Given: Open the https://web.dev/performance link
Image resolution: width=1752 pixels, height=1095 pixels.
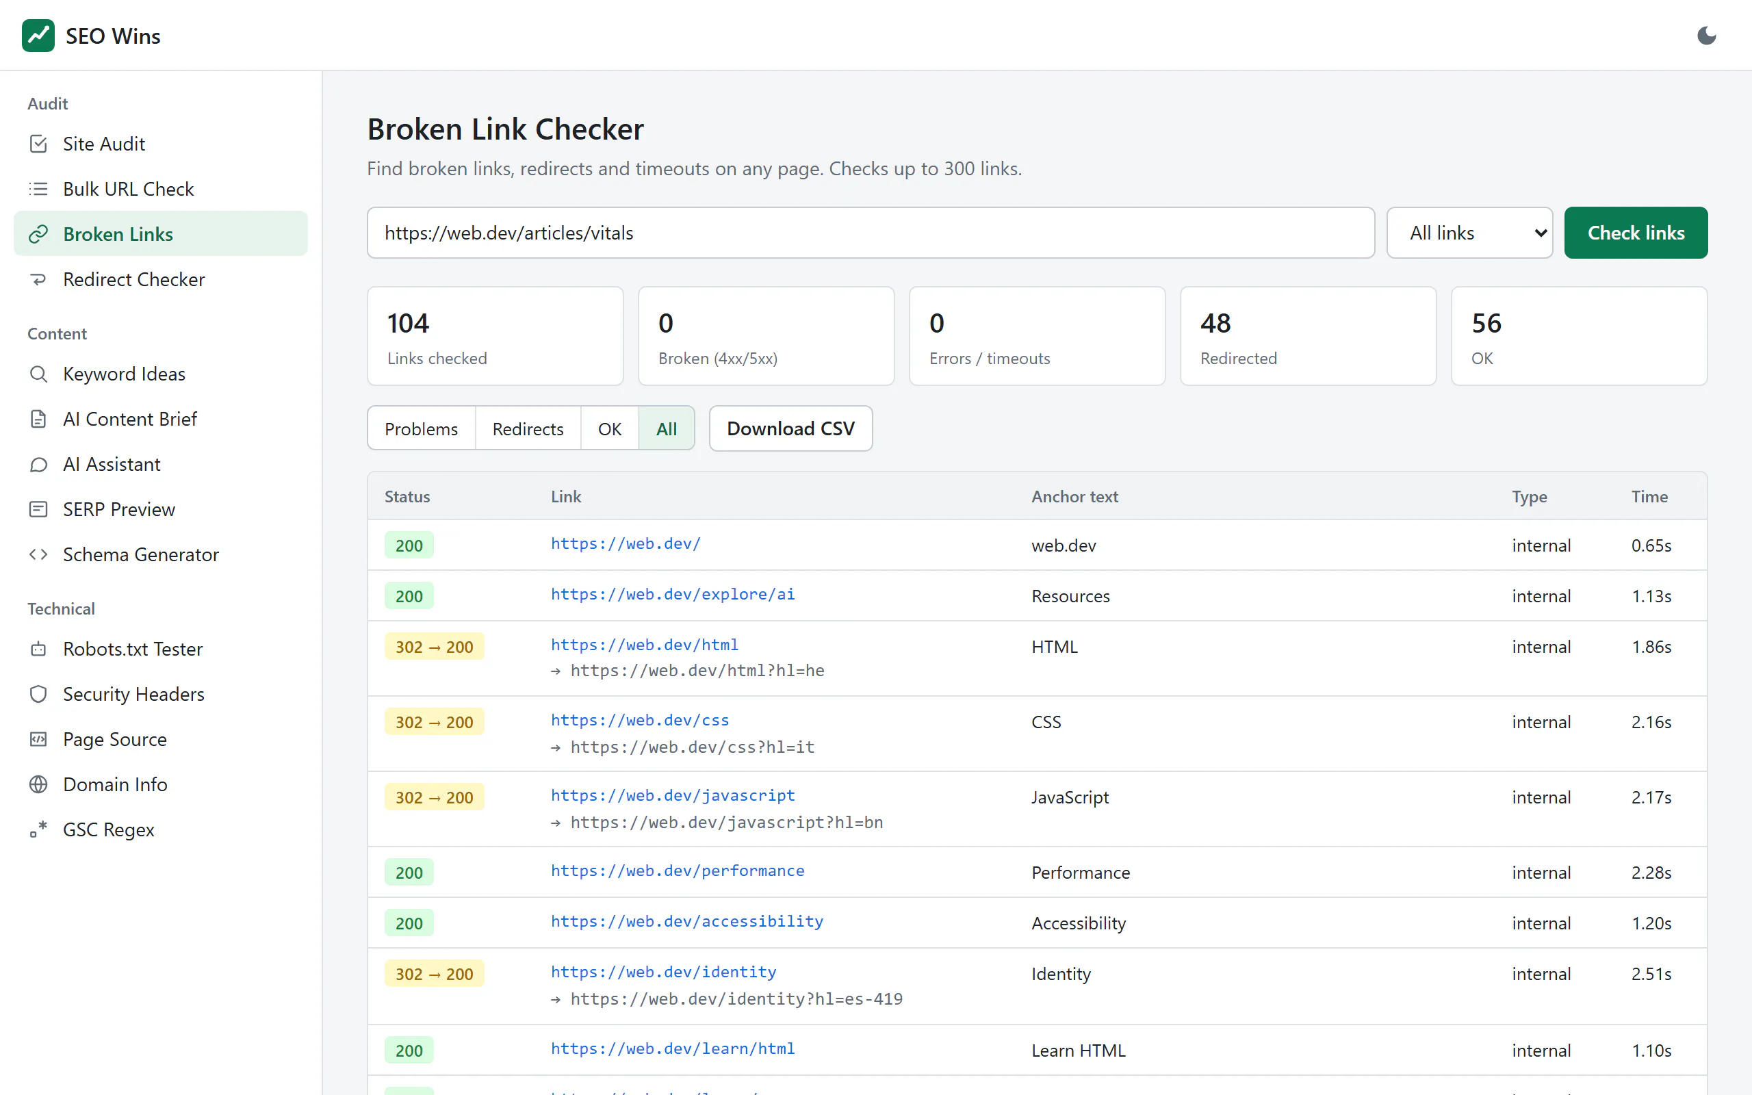Looking at the screenshot, I should coord(678,871).
